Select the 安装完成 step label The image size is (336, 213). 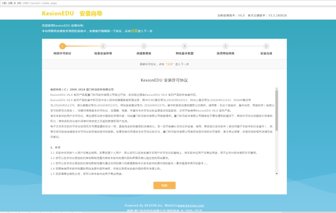[266, 53]
